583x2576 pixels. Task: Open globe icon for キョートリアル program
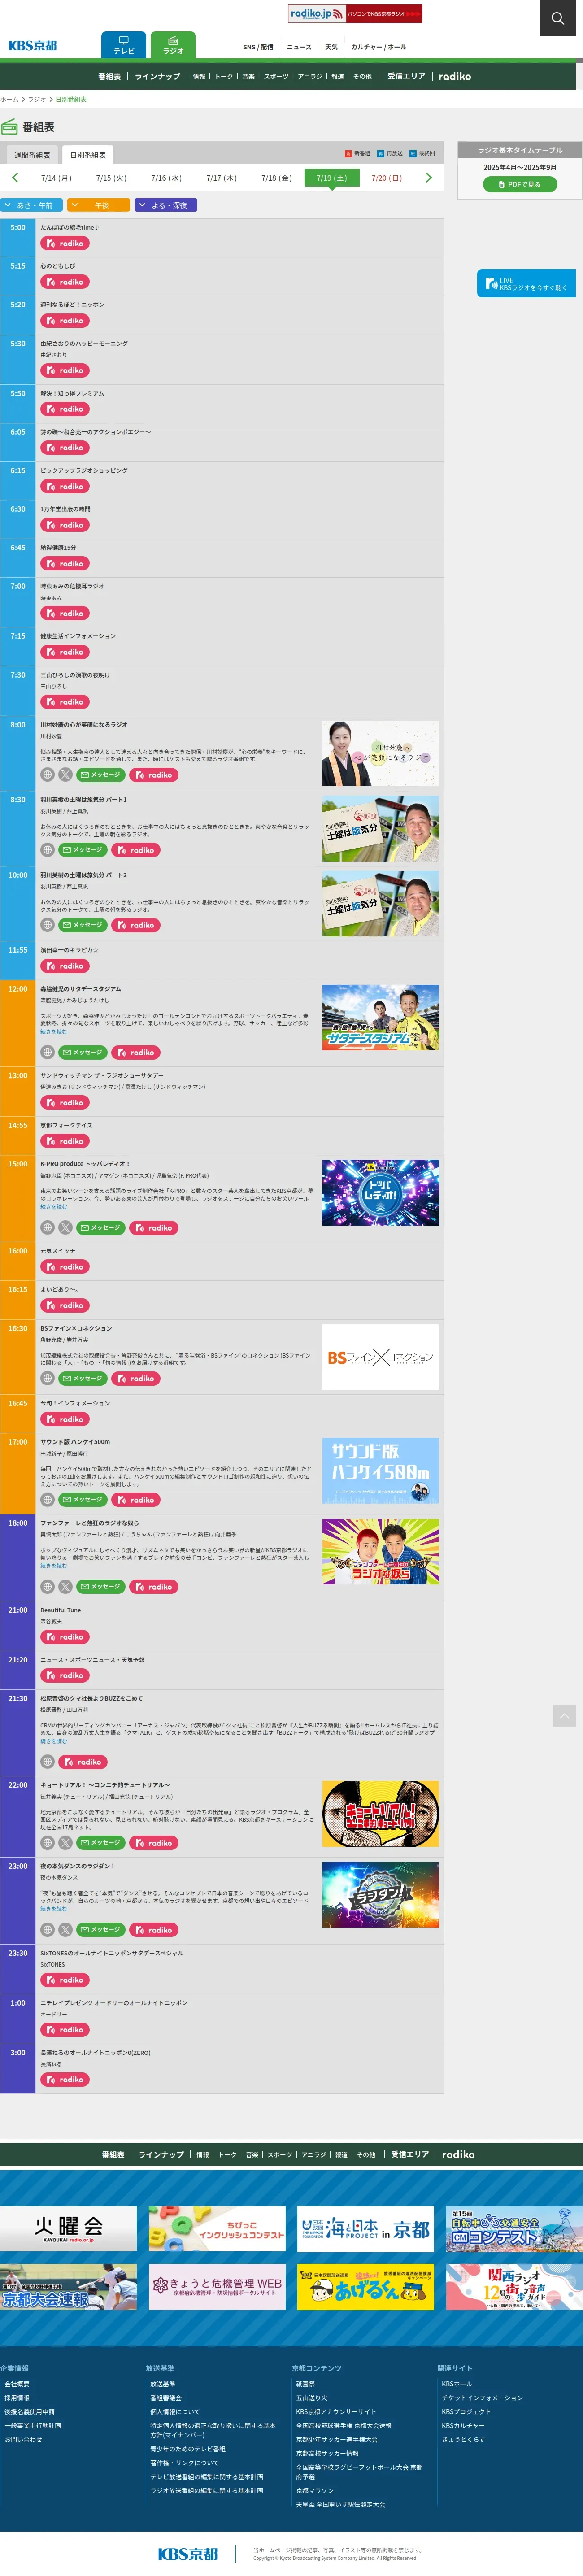[x=47, y=1843]
